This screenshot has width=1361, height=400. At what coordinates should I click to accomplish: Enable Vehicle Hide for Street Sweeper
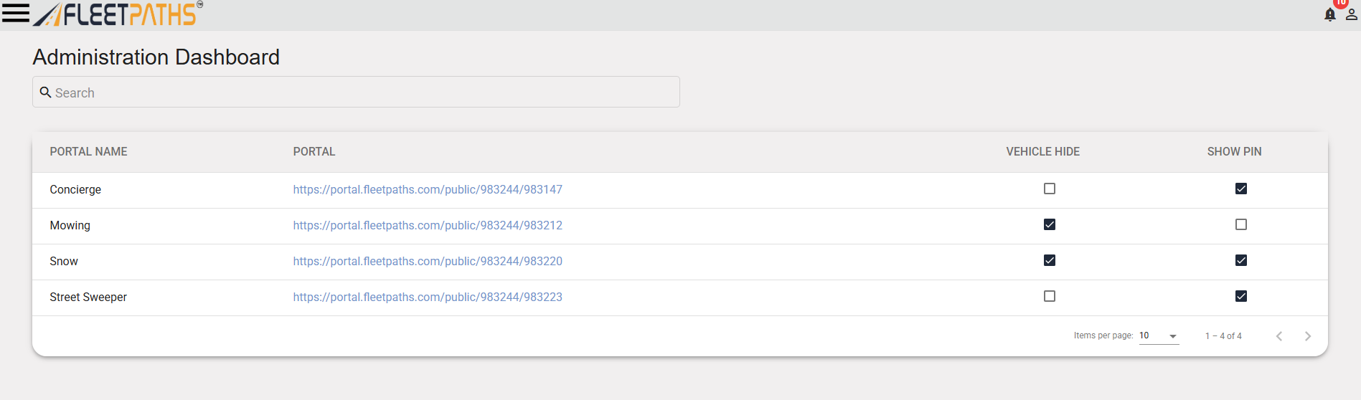click(x=1049, y=296)
